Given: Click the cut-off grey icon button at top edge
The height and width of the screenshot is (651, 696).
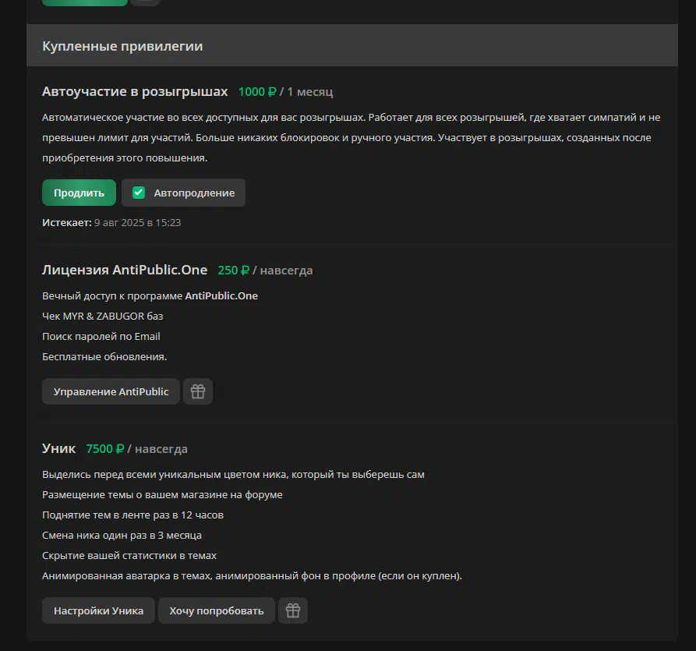Looking at the screenshot, I should (x=146, y=2).
